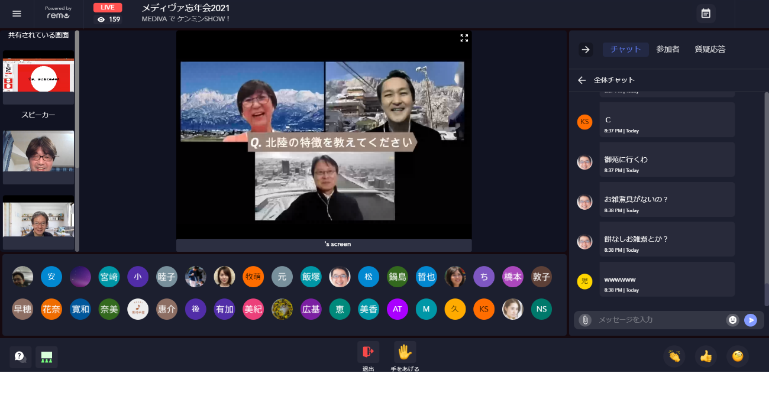Raise hand with 手をあげる icon
The width and height of the screenshot is (769, 409).
click(x=405, y=352)
